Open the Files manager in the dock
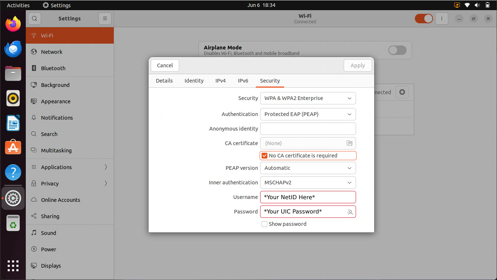497x280 pixels. pyautogui.click(x=13, y=73)
